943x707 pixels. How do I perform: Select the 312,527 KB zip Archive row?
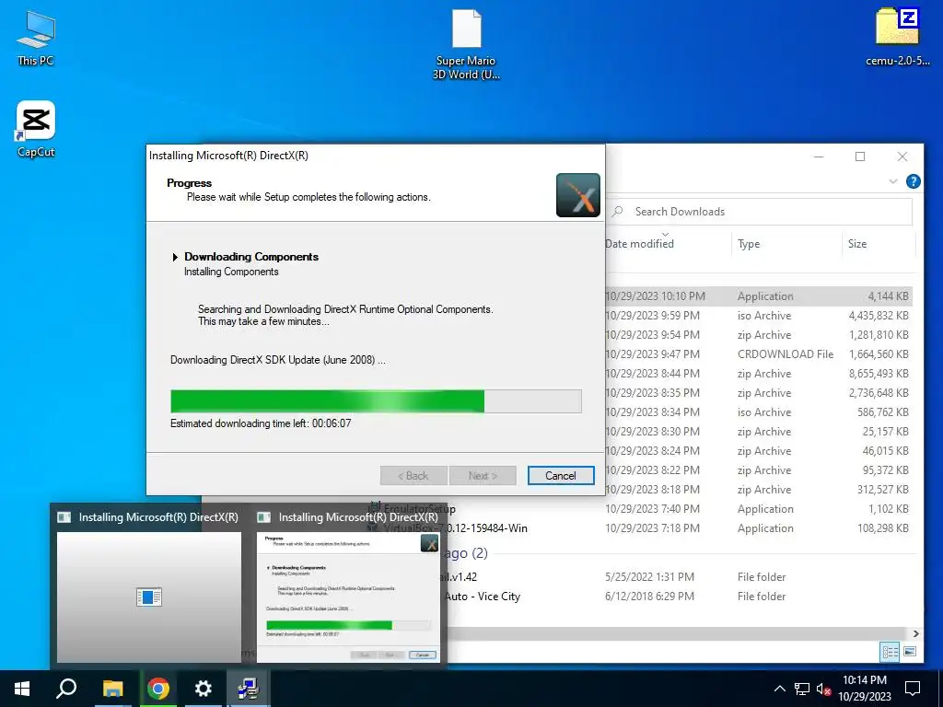click(759, 490)
